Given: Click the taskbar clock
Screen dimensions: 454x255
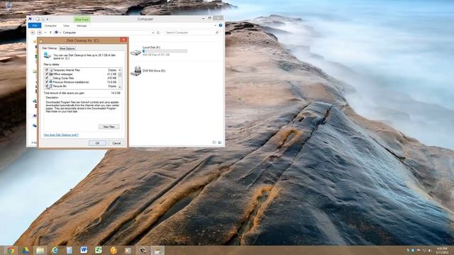Looking at the screenshot, I should [441, 250].
